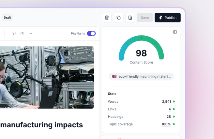Click the trash delete icon
214x139 pixels.
pos(107,18)
